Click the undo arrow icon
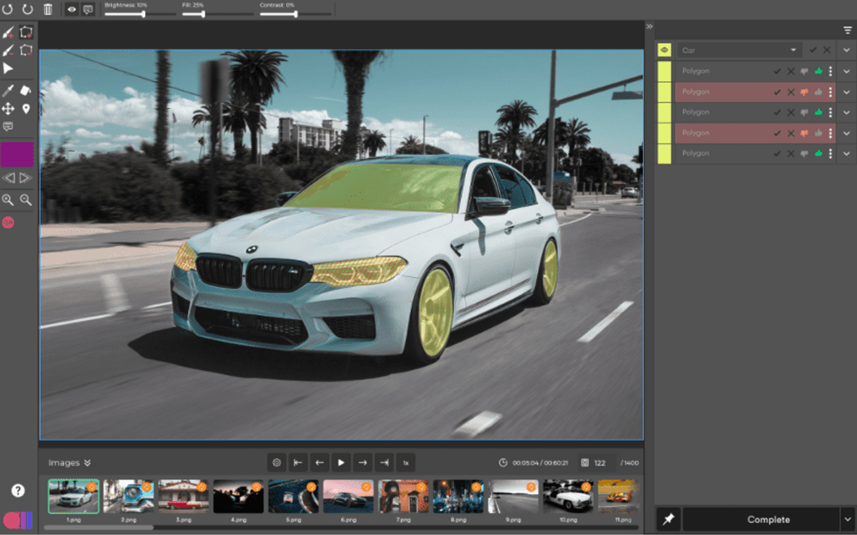 (8, 9)
